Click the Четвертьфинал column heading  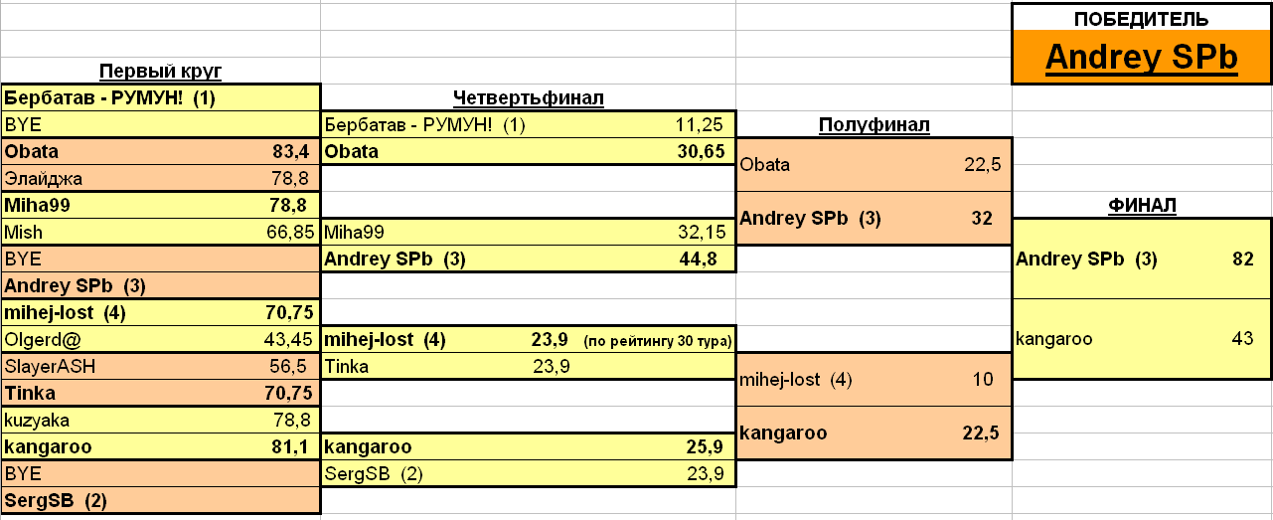[x=529, y=97]
